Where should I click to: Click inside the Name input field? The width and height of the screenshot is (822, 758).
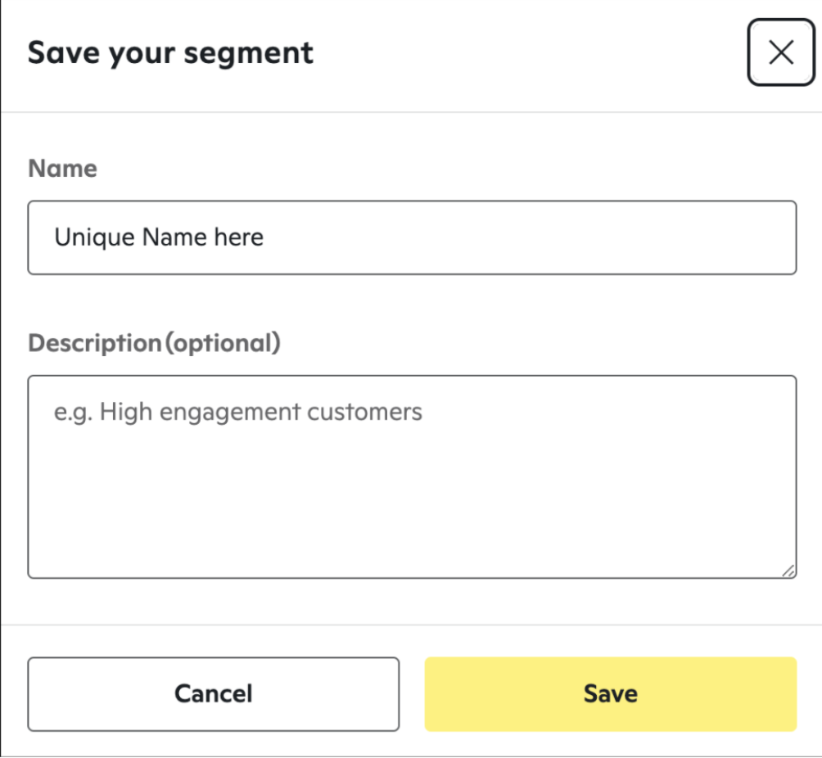409,237
